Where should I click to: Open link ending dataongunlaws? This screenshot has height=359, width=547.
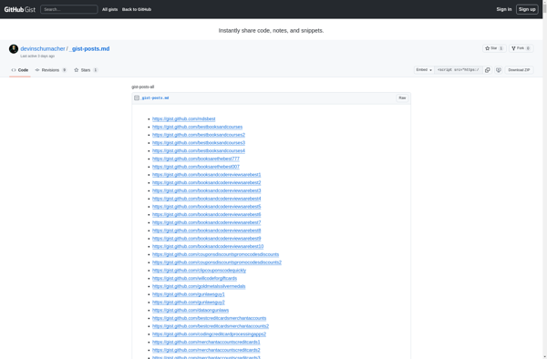pos(191,310)
